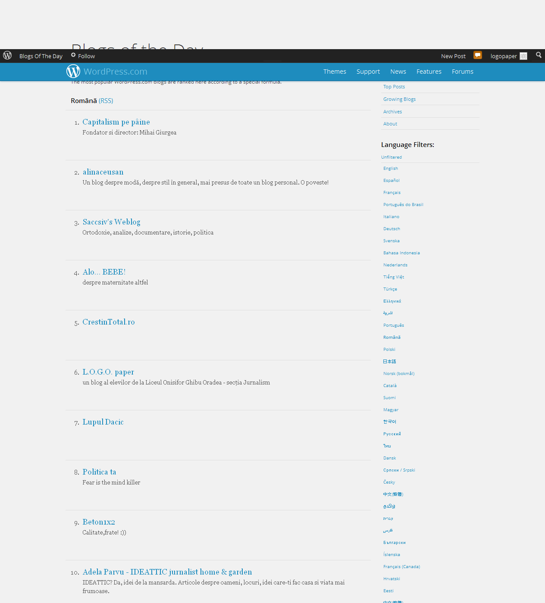Click the WordPress logo in admin bar

point(7,56)
